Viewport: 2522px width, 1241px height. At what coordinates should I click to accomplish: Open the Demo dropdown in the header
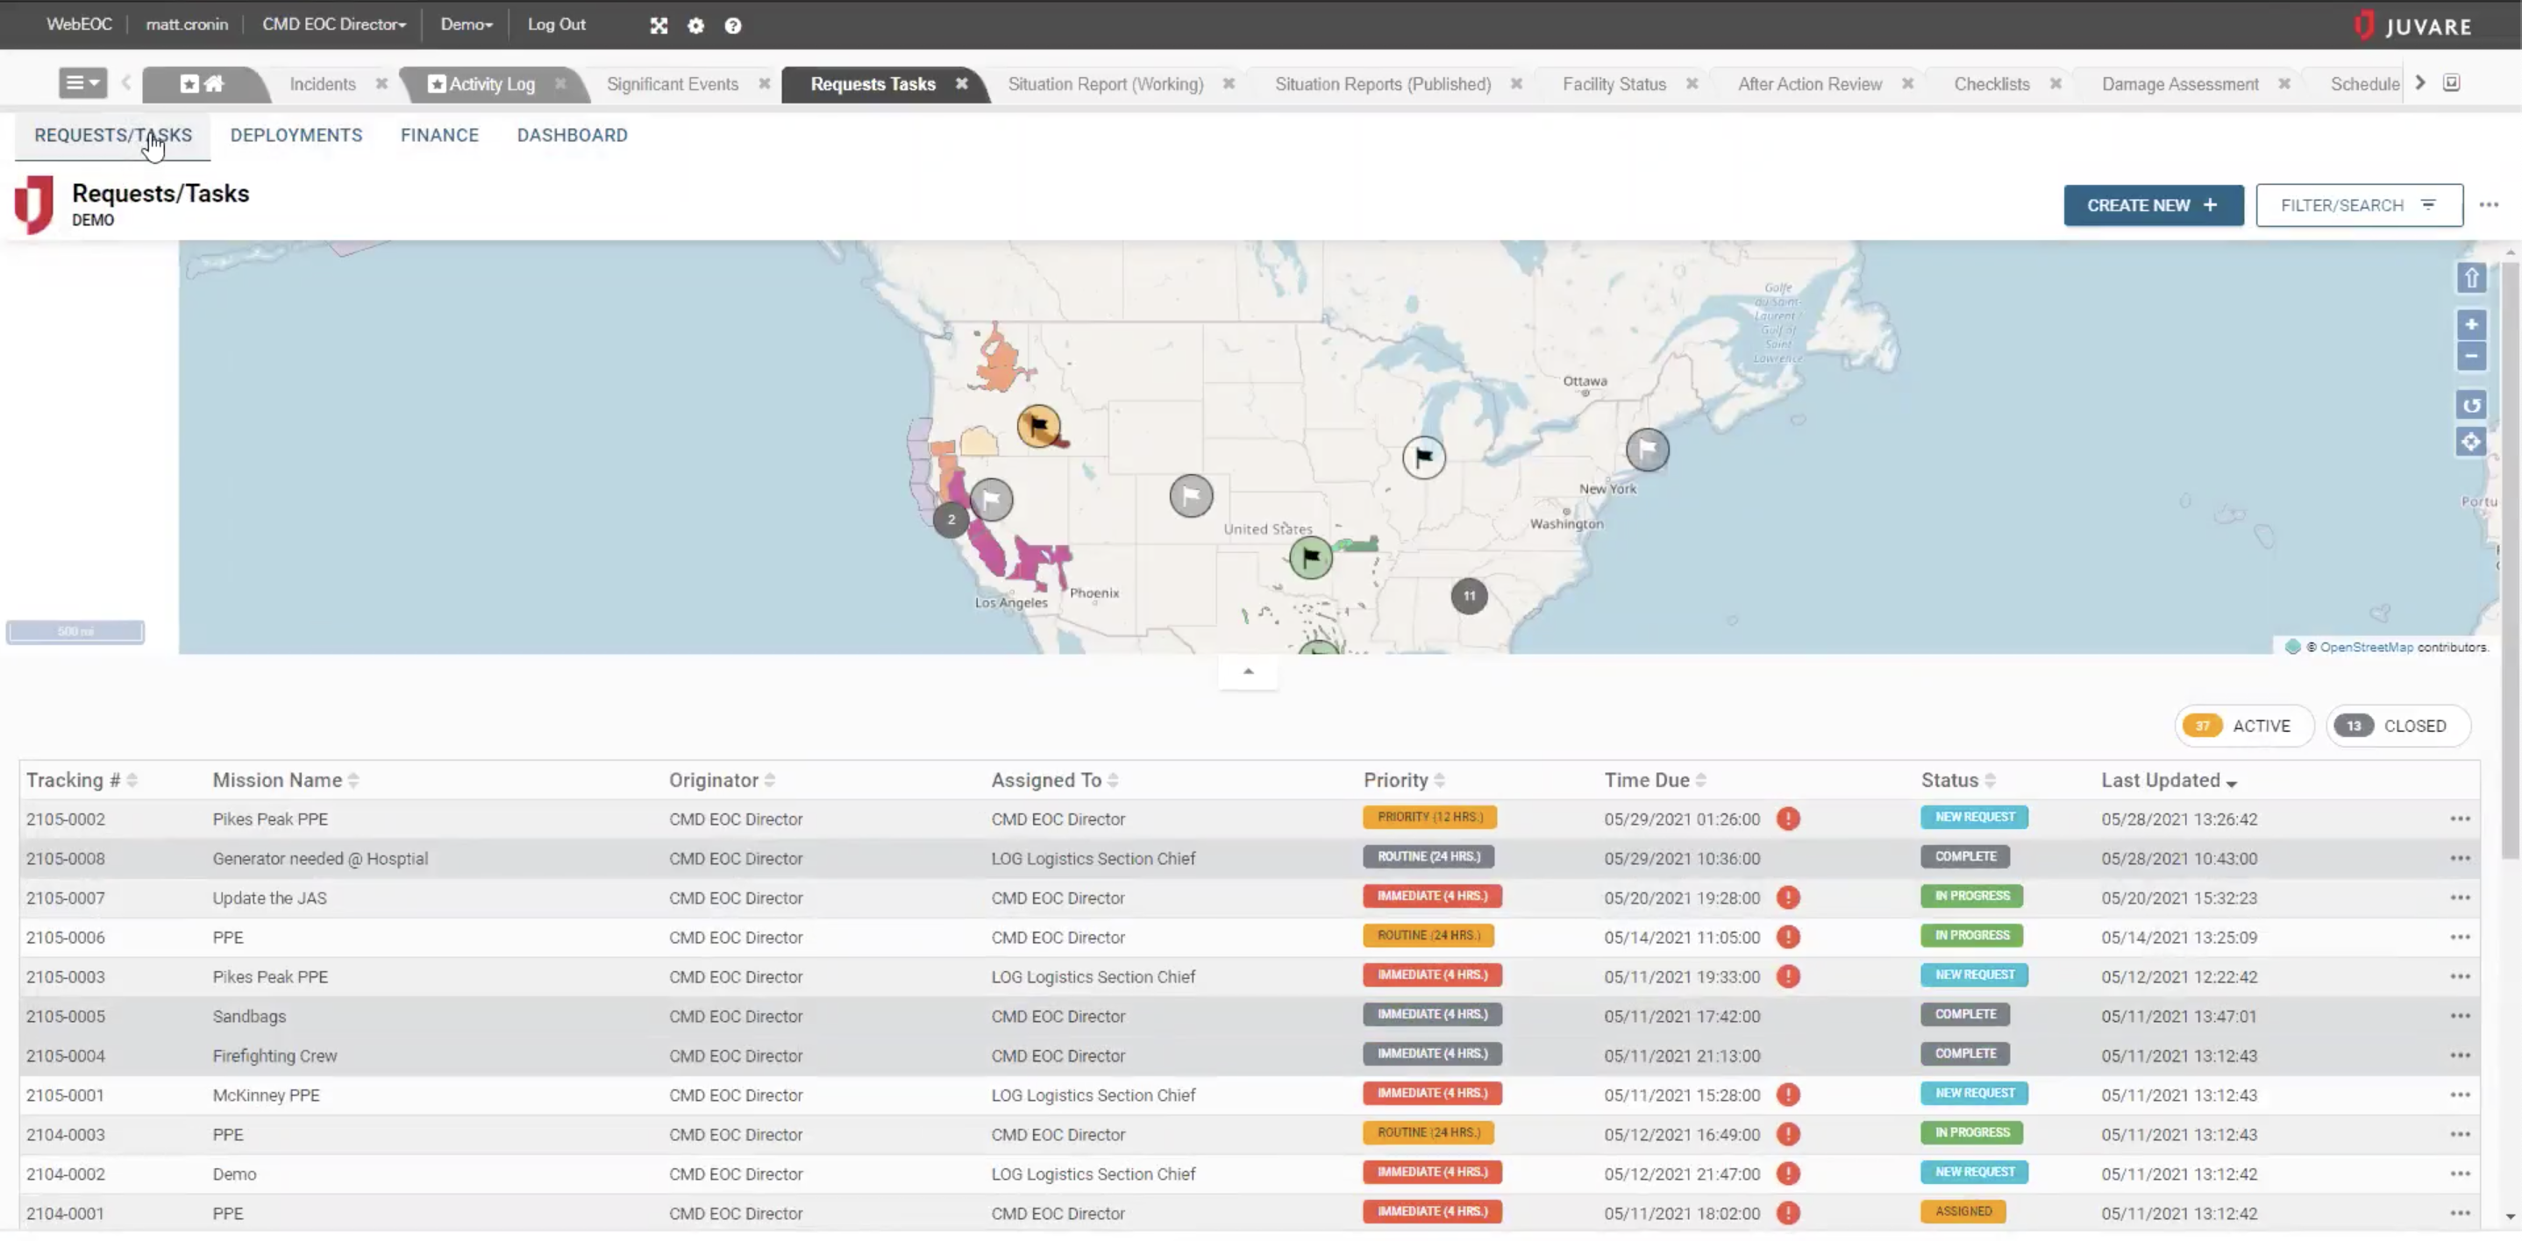(x=466, y=25)
